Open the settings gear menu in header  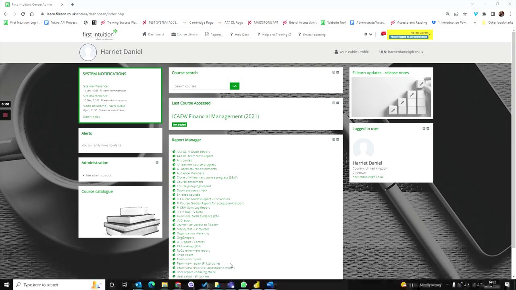(368, 34)
